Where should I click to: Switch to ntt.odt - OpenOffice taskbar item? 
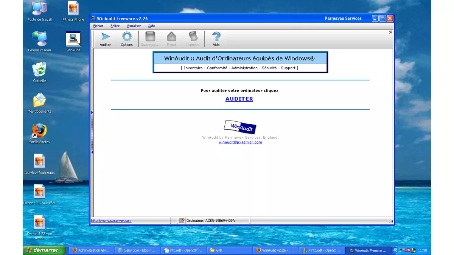pos(183,250)
